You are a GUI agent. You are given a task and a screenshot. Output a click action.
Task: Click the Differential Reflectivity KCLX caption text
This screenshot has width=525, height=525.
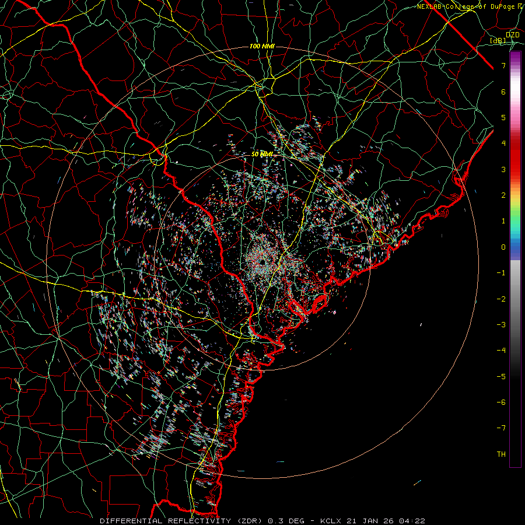[x=262, y=521]
